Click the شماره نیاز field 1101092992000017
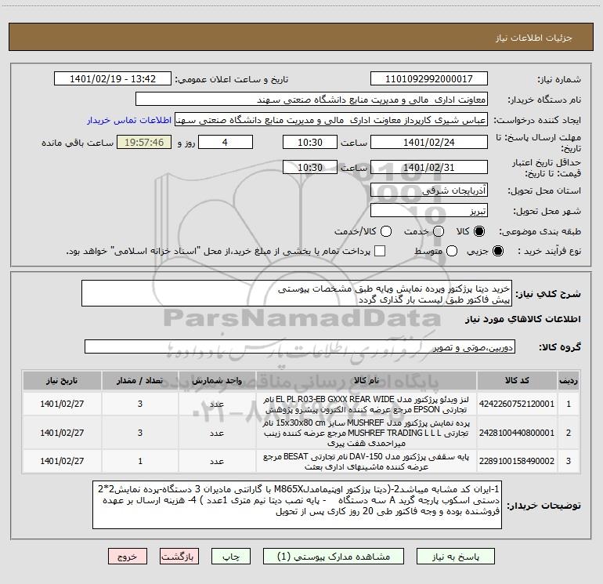The image size is (603, 584). click(429, 79)
